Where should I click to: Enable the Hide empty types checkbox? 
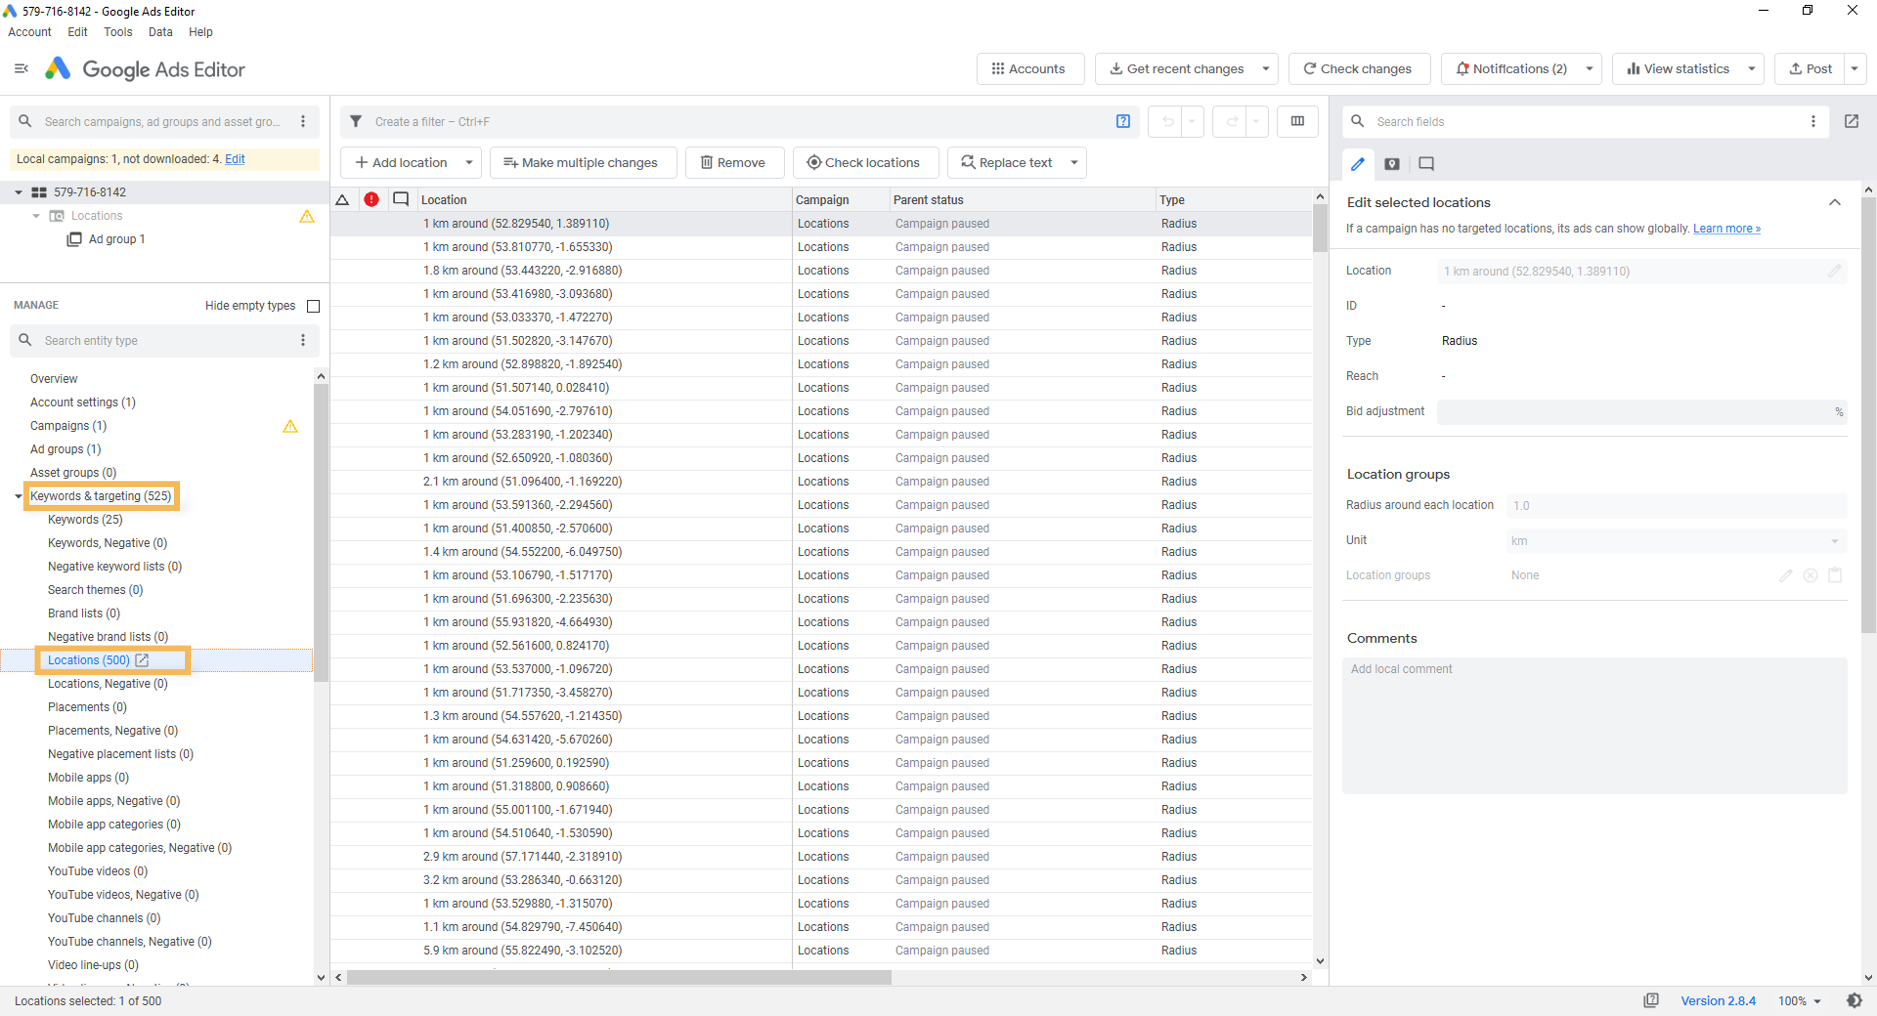point(313,305)
